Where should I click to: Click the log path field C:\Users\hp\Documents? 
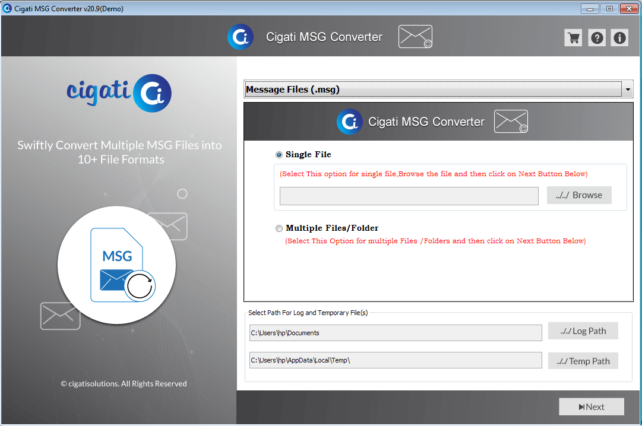coord(396,333)
